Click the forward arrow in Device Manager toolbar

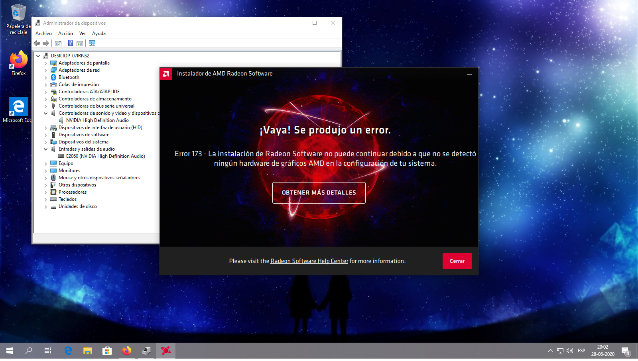pos(46,43)
